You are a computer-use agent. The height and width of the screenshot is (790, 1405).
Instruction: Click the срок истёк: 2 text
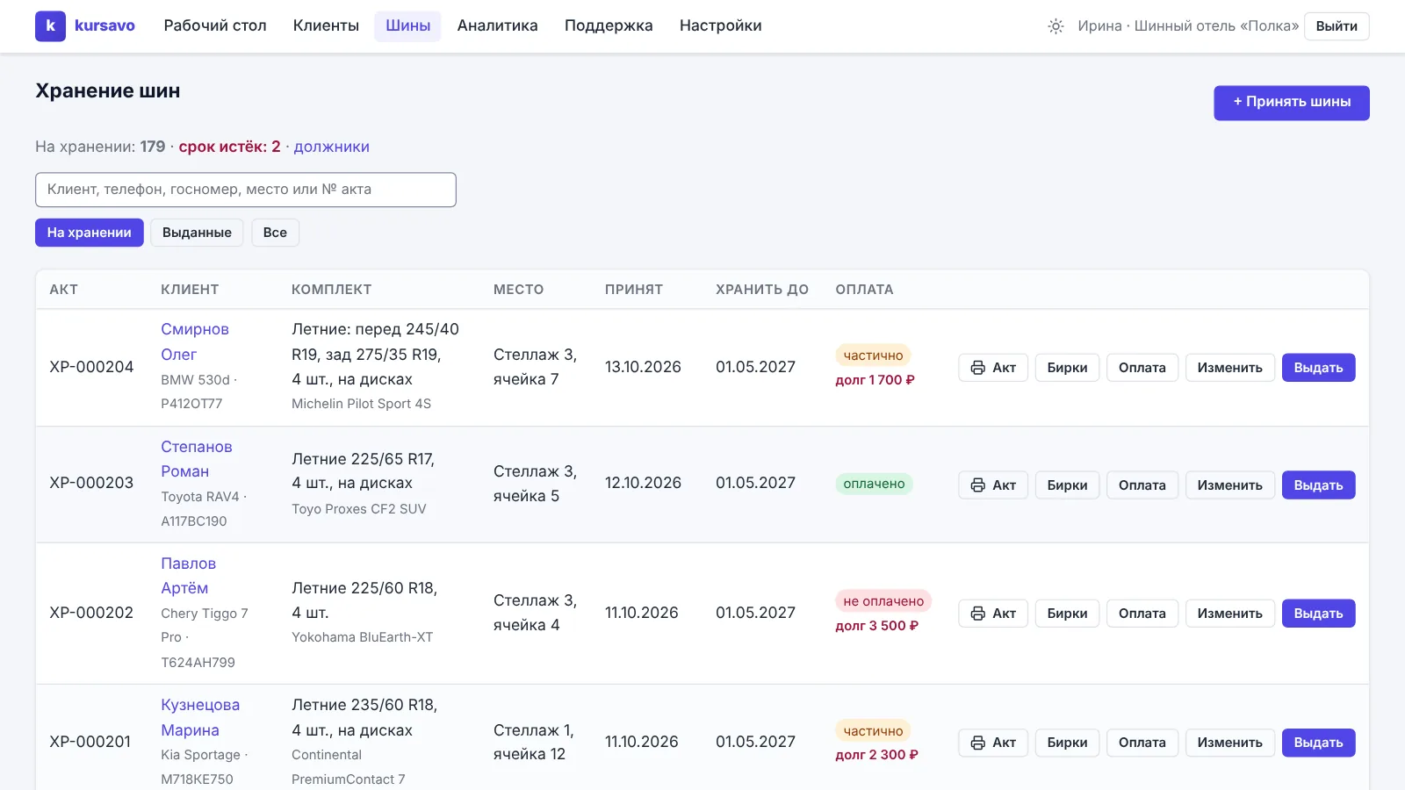pyautogui.click(x=229, y=147)
